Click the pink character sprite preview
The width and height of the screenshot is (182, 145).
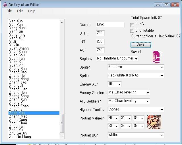(156, 57)
